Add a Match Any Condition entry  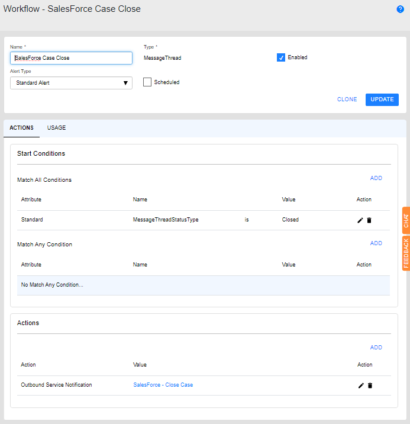[x=376, y=243]
